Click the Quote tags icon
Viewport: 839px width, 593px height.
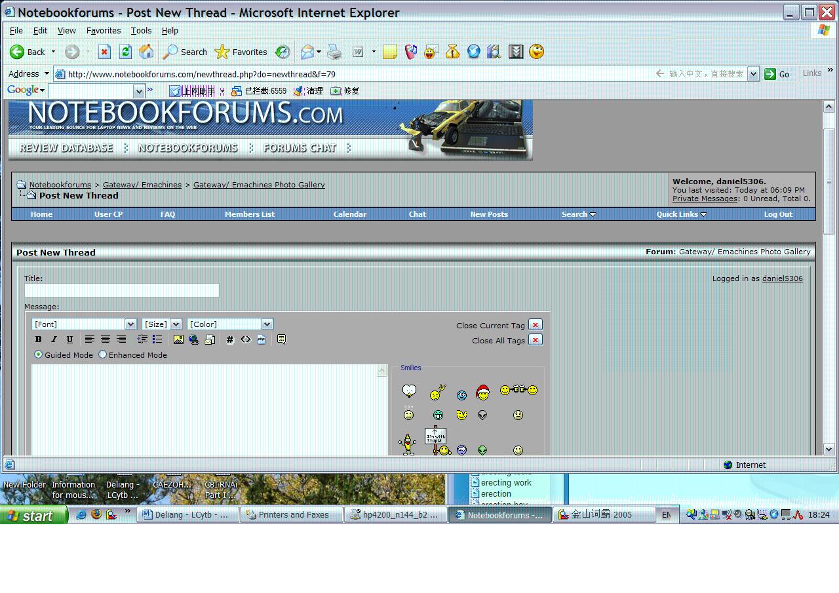[281, 339]
